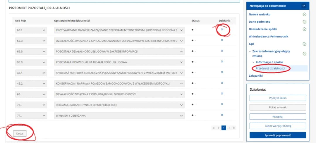Remove the 96.0 individual services row
The width and height of the screenshot is (316, 143).
click(x=222, y=61)
